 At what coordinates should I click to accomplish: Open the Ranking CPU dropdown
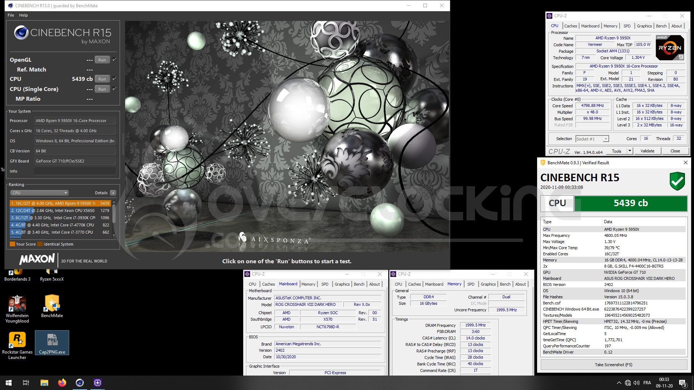39,193
